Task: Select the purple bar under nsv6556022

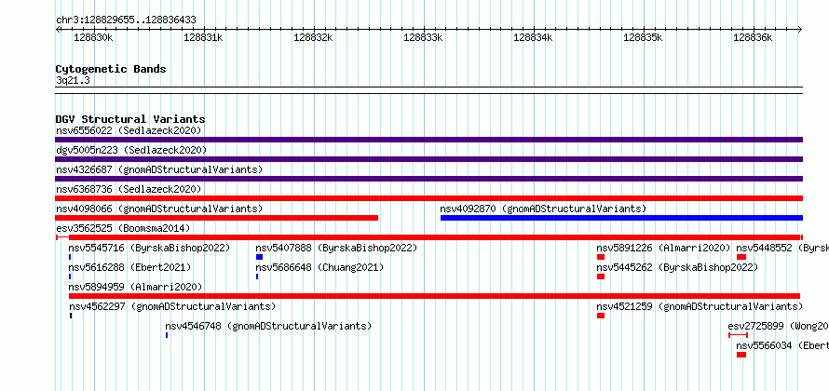Action: pos(428,140)
